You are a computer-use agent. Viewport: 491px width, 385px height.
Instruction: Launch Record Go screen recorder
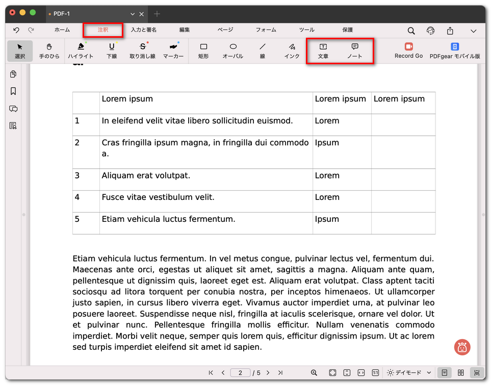(x=408, y=50)
